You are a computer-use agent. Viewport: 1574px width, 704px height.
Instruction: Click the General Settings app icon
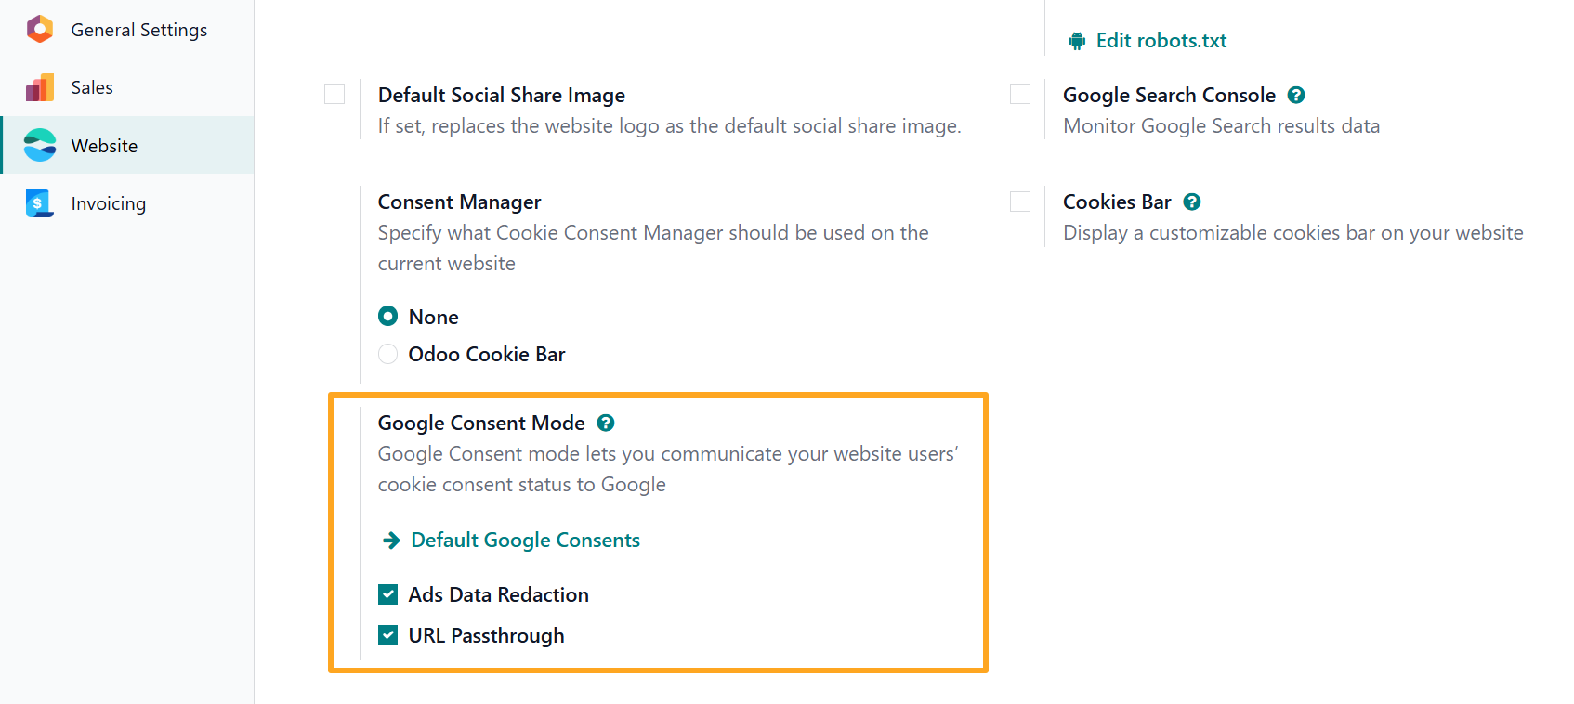tap(39, 29)
